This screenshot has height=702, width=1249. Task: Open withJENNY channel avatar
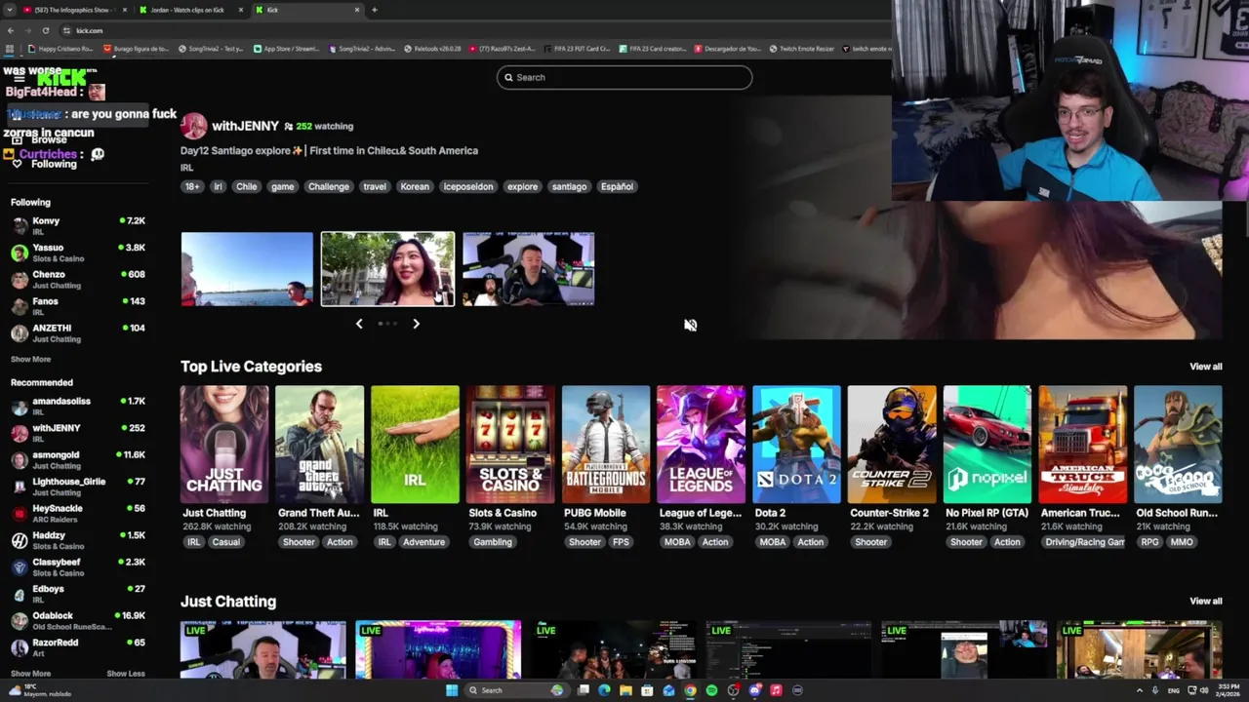[193, 126]
